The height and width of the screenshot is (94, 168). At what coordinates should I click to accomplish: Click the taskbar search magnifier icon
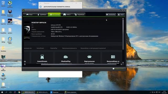point(6,92)
